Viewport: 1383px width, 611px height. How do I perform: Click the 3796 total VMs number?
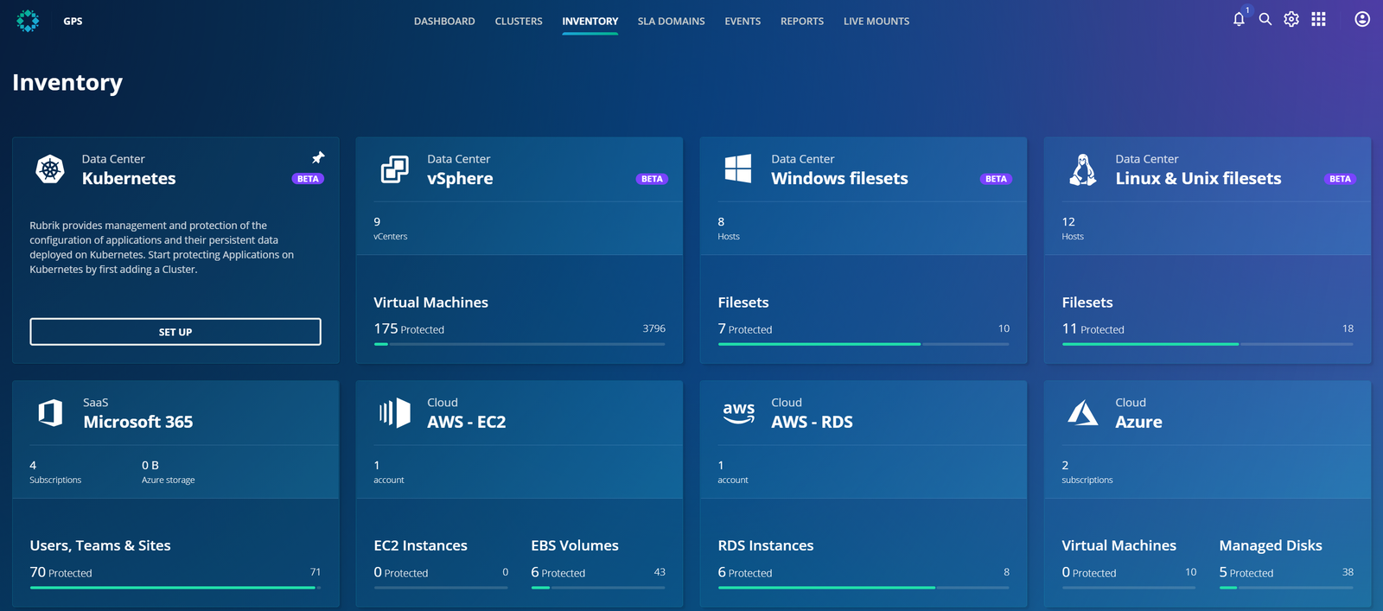point(654,328)
